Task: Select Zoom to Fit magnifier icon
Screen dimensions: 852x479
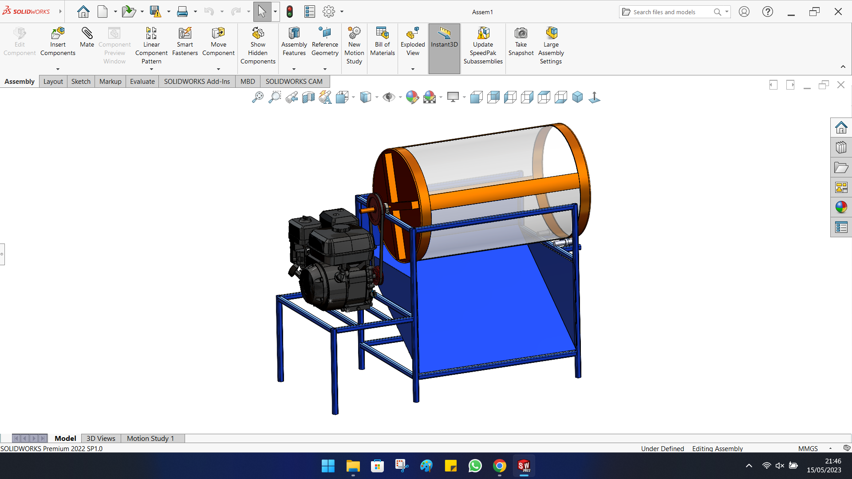Action: 257,97
